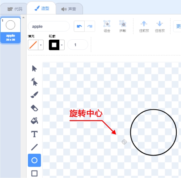The width and height of the screenshot is (181, 178).
Task: Pick the Brush tool
Action: (x=34, y=95)
